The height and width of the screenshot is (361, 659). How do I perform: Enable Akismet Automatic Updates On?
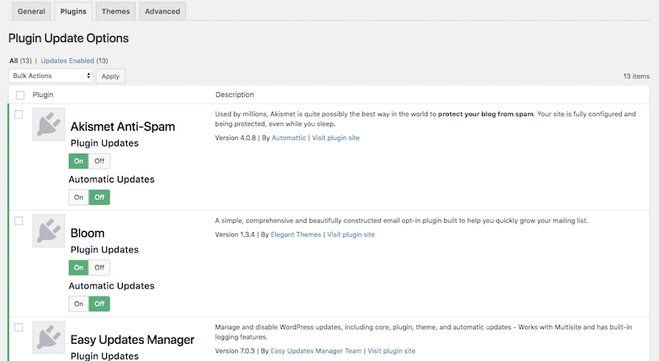(x=78, y=197)
